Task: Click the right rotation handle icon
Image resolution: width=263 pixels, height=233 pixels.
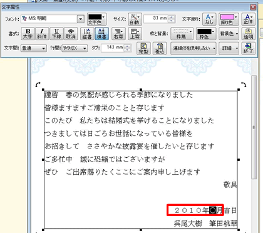Action: pos(244,85)
